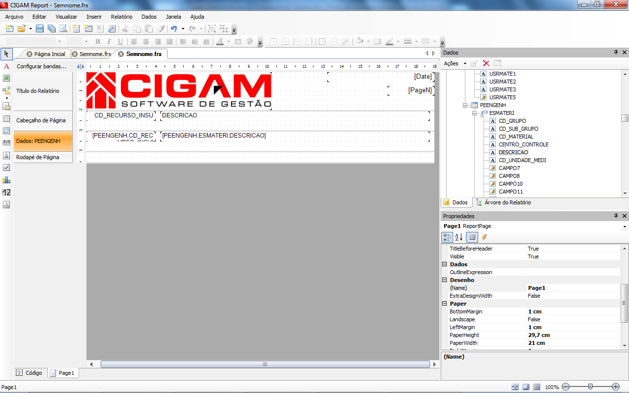Image resolution: width=629 pixels, height=393 pixels.
Task: Click the Undo arrow icon
Action: pyautogui.click(x=173, y=28)
